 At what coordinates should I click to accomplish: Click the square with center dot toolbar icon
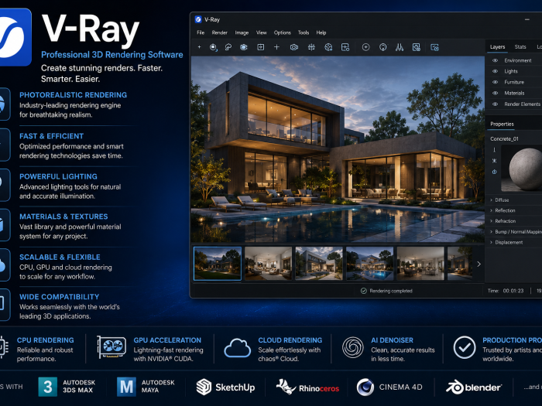(261, 47)
